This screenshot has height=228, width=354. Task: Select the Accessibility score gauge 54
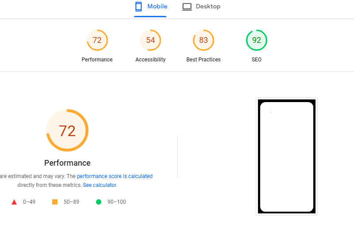(150, 40)
